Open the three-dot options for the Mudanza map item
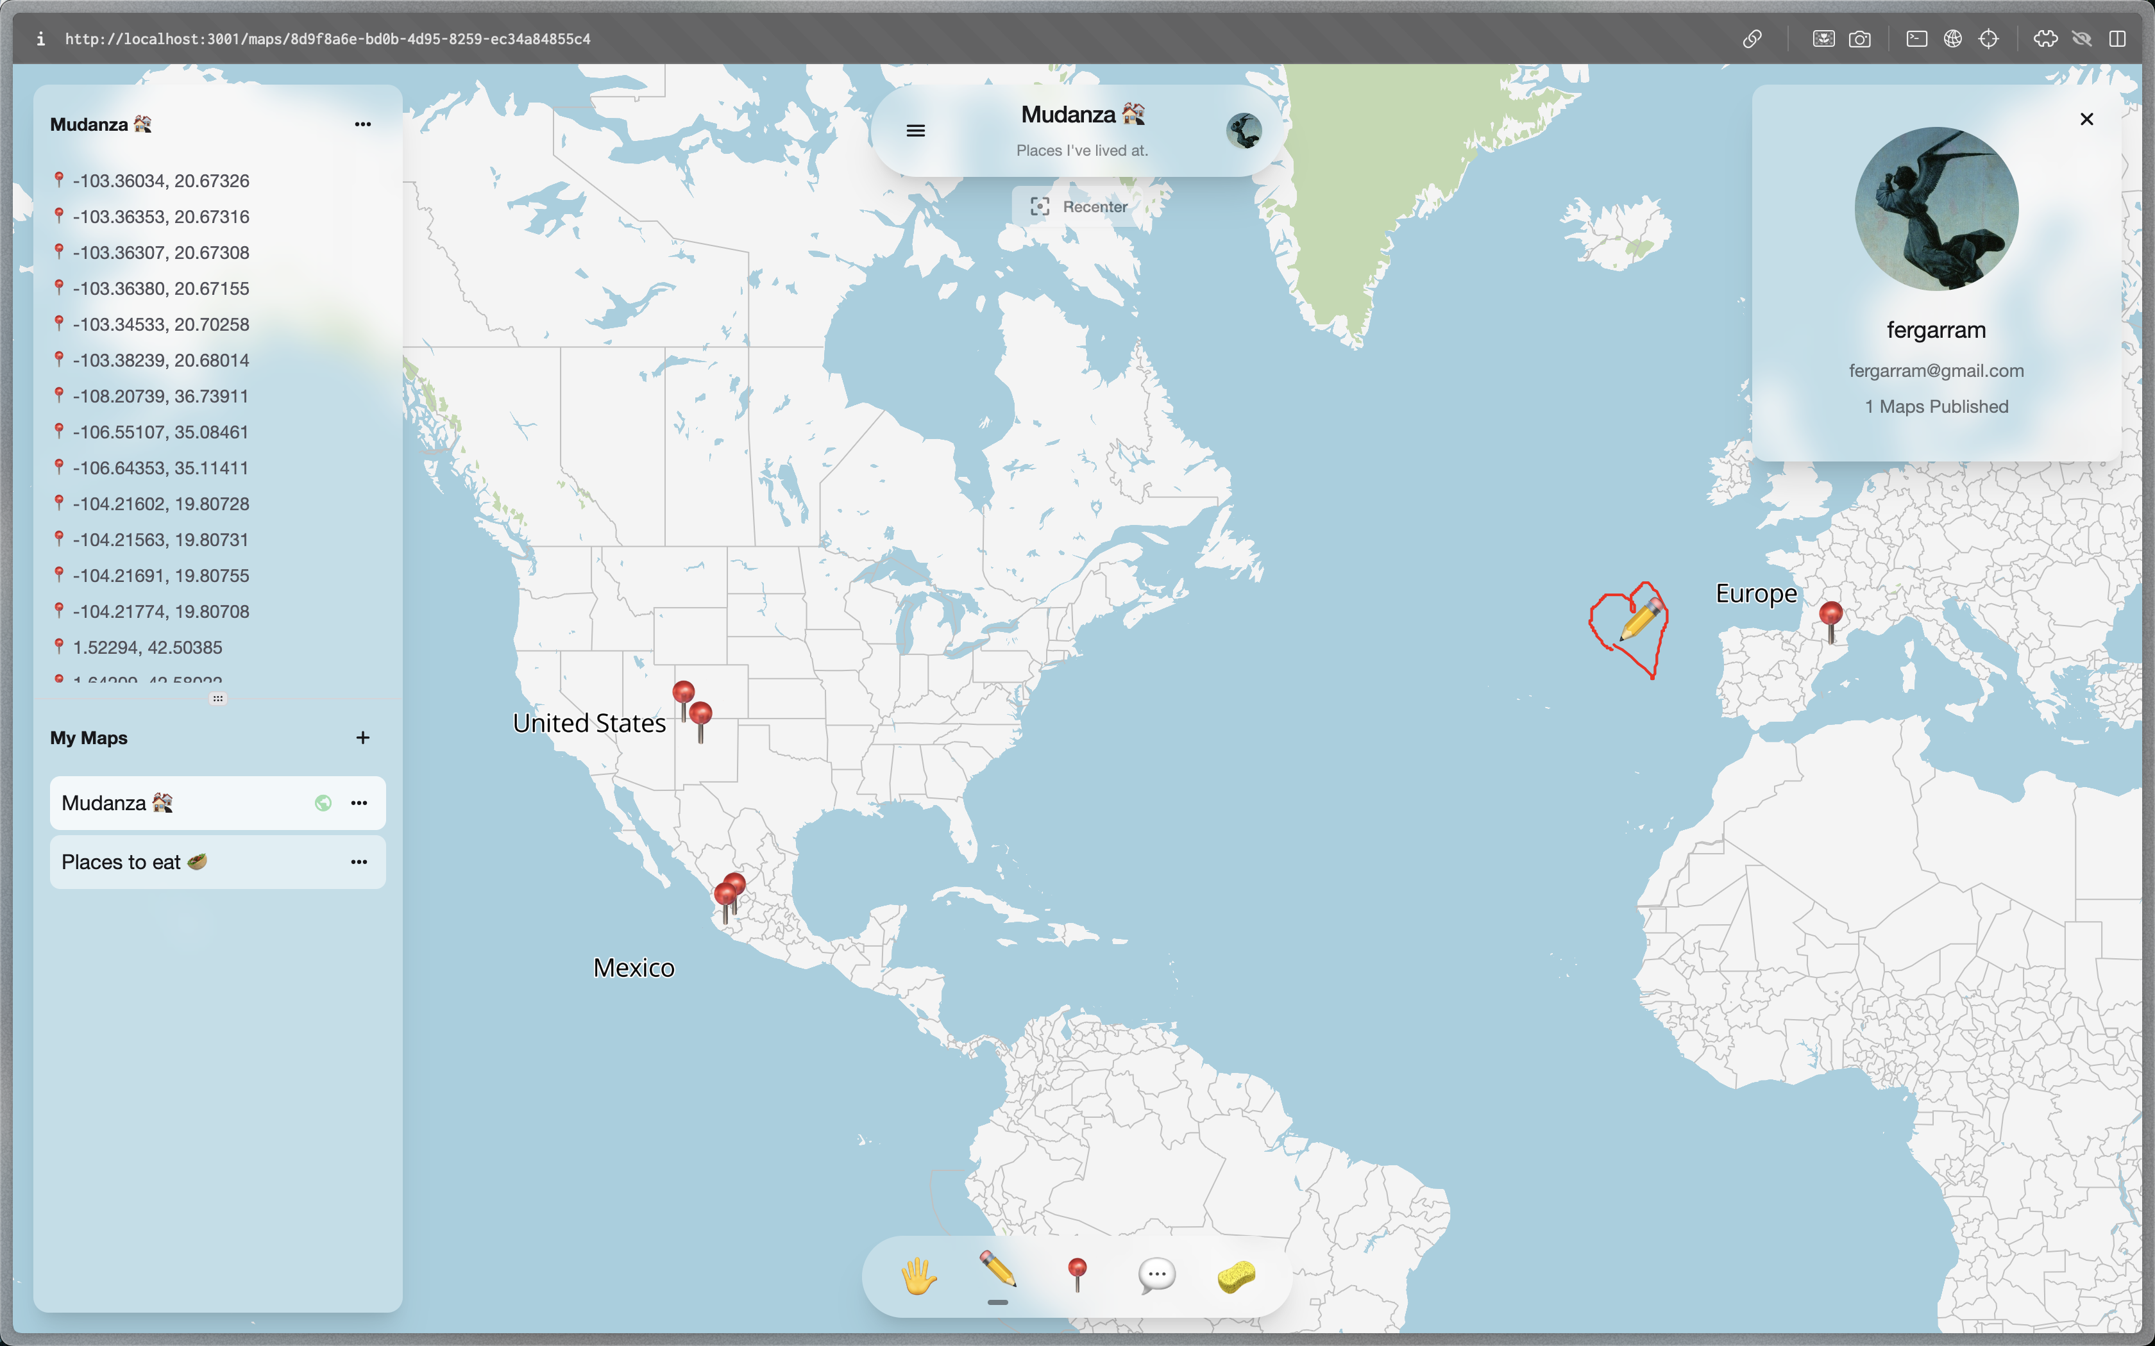This screenshot has width=2155, height=1346. [x=359, y=803]
